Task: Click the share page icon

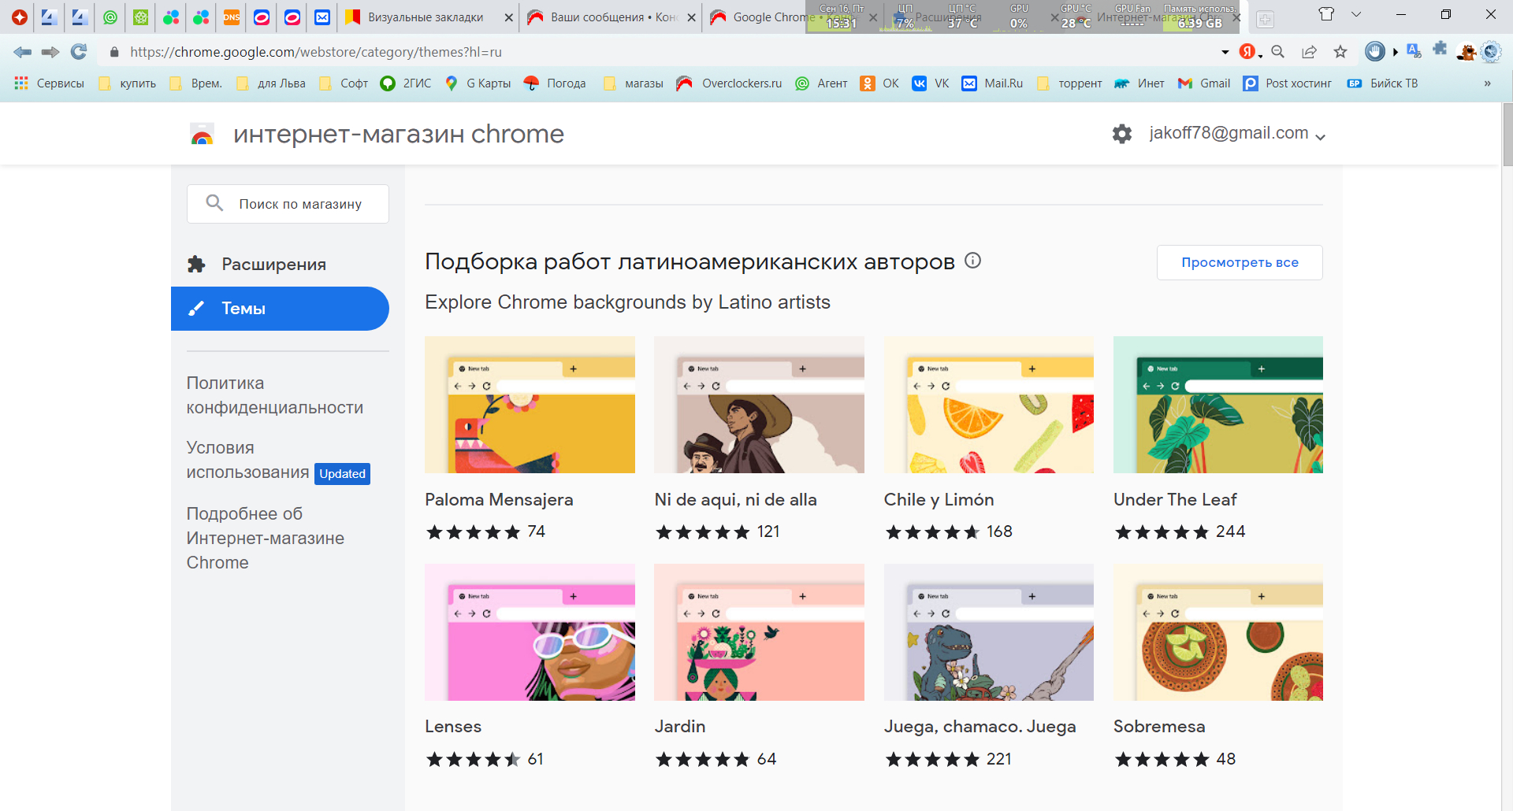Action: (x=1309, y=52)
